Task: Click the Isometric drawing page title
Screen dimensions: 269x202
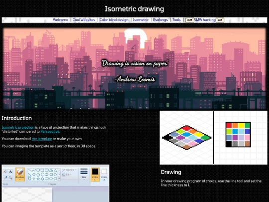Action: 134,9
